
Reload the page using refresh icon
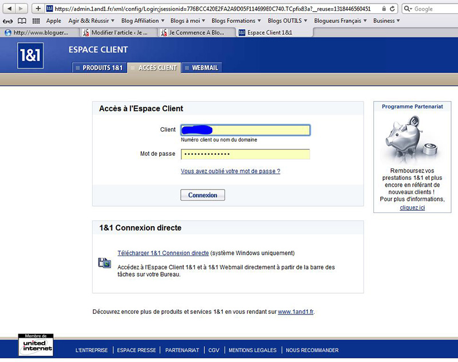click(393, 9)
